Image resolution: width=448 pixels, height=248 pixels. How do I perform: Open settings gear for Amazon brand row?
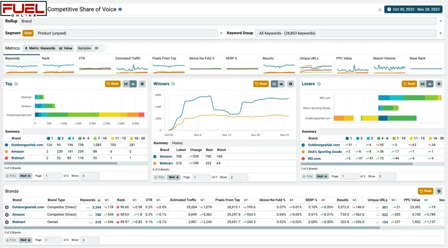7,215
